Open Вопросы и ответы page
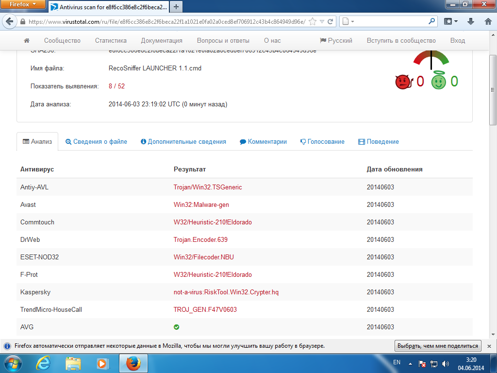497x373 pixels. coord(223,41)
